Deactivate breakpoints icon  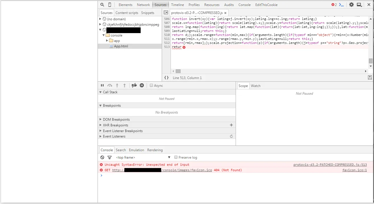[x=134, y=85]
